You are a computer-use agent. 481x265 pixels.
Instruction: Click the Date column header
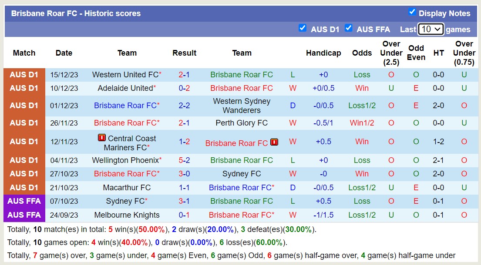tap(64, 53)
